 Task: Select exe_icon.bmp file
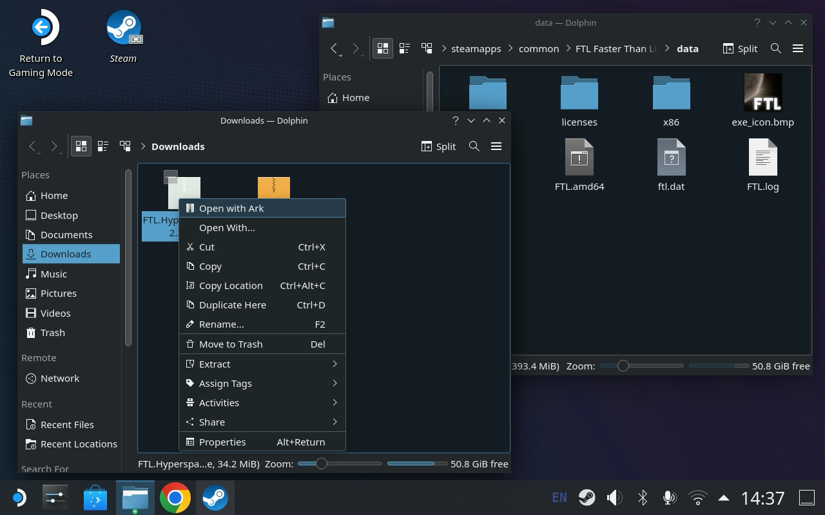(x=763, y=101)
